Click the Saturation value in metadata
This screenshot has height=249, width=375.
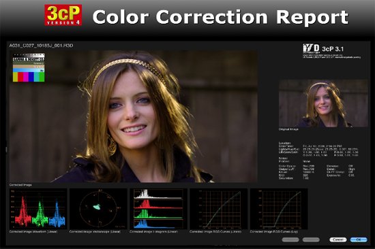click(306, 178)
